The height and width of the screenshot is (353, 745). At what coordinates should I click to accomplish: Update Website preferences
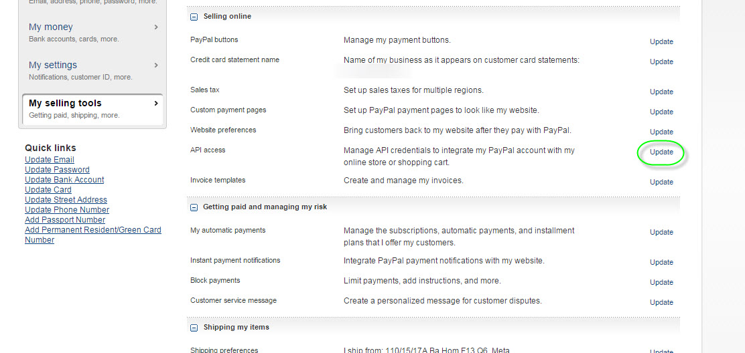661,132
